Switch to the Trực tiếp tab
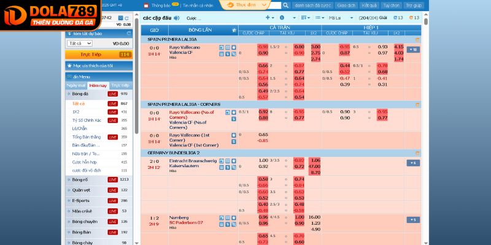 tap(121, 85)
